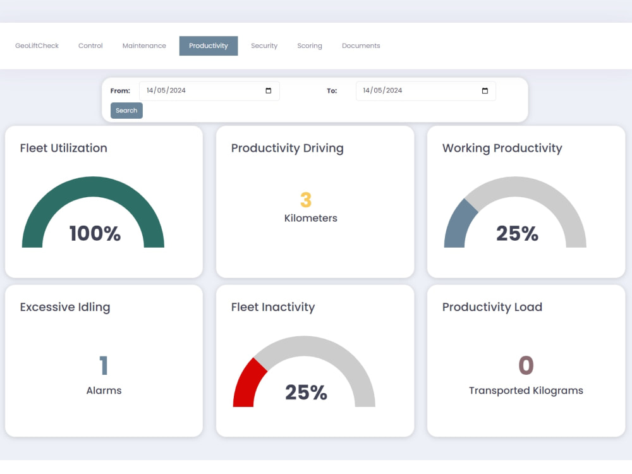Click the Working Productivity card title
The image size is (632, 474).
pos(502,149)
